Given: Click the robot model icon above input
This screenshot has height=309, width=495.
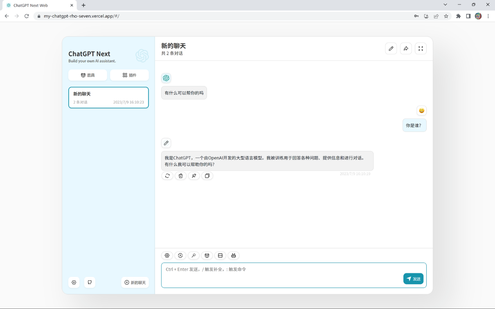Looking at the screenshot, I should click(234, 255).
